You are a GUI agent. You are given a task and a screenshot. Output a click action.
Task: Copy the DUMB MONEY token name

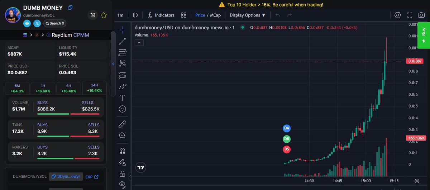click(x=70, y=8)
